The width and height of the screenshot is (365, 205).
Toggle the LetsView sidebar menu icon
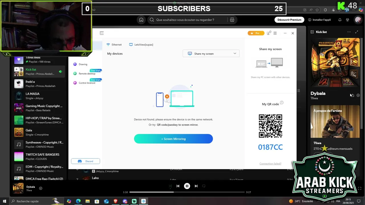(x=102, y=33)
